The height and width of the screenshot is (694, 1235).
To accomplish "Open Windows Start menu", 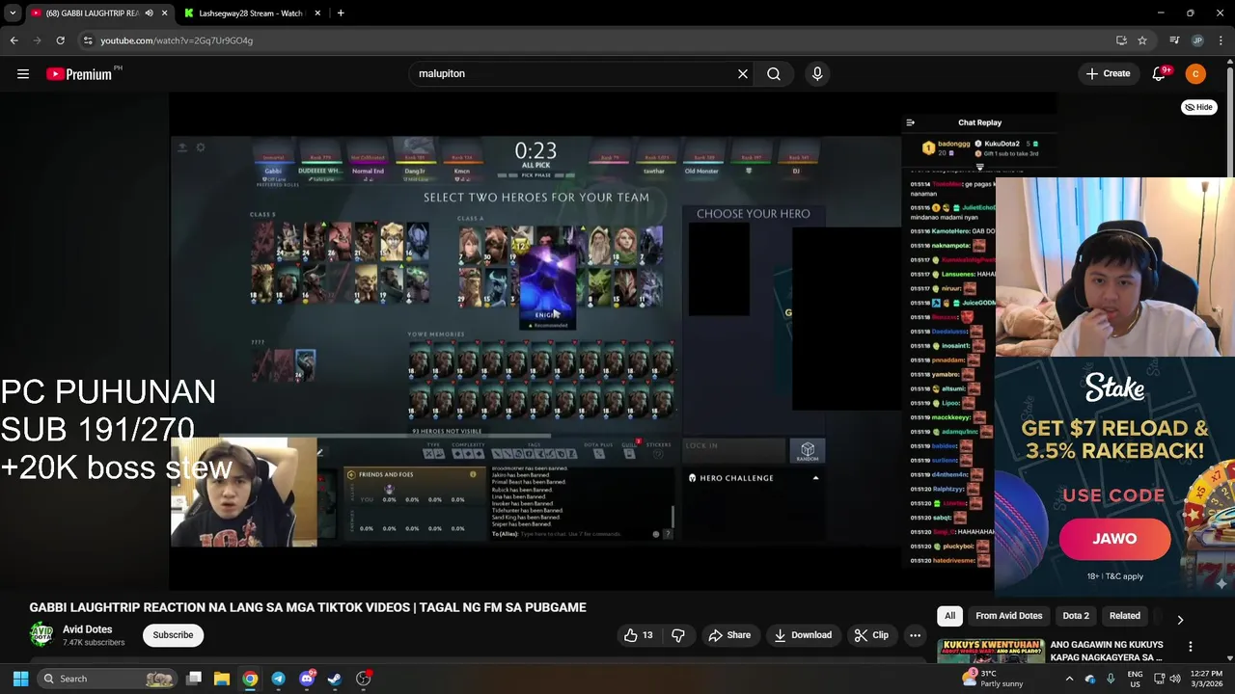I will click(20, 679).
